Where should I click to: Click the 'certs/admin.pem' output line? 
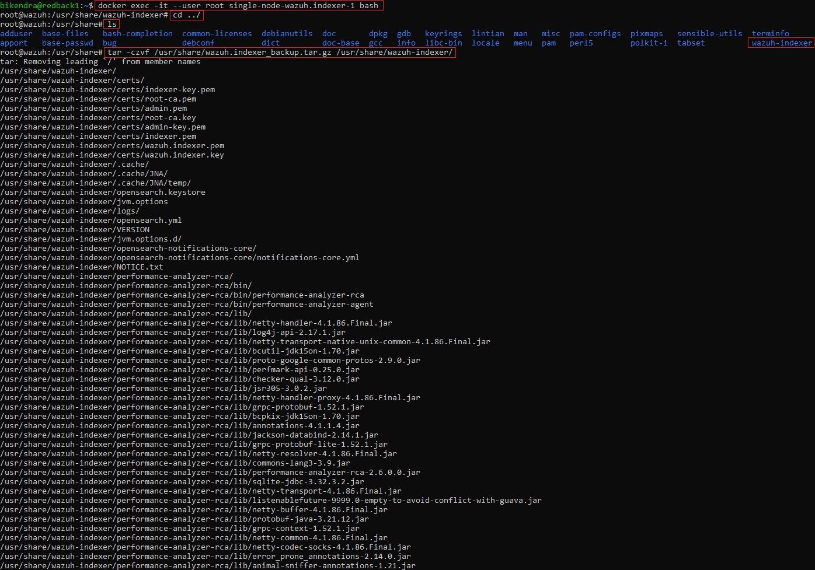pos(93,108)
